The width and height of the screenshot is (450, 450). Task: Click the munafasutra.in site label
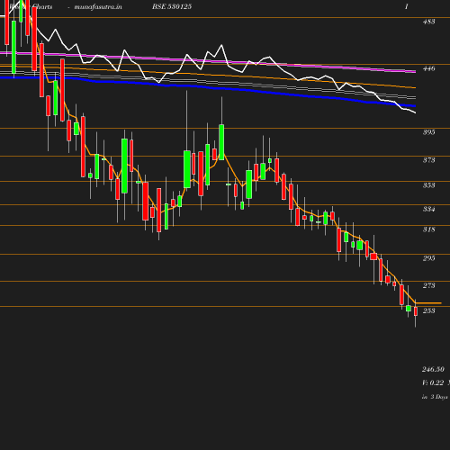click(x=98, y=7)
